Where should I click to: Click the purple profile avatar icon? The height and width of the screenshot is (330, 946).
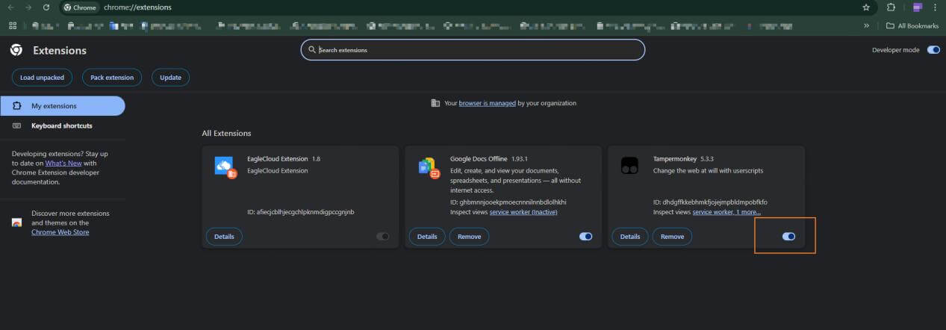point(918,7)
